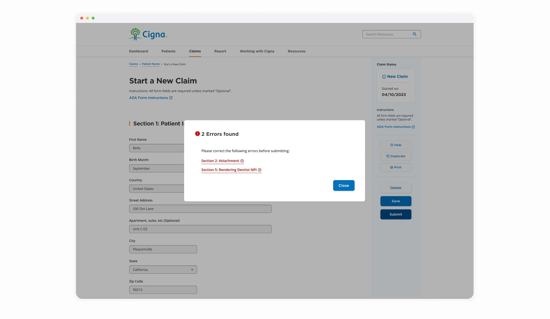The width and height of the screenshot is (550, 319).
Task: Click sidebar ADA Form Instructions external icon
Action: pos(413,127)
